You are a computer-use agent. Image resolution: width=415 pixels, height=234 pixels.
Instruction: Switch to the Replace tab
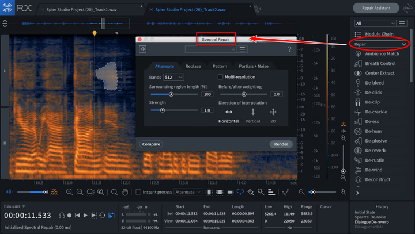click(x=193, y=66)
